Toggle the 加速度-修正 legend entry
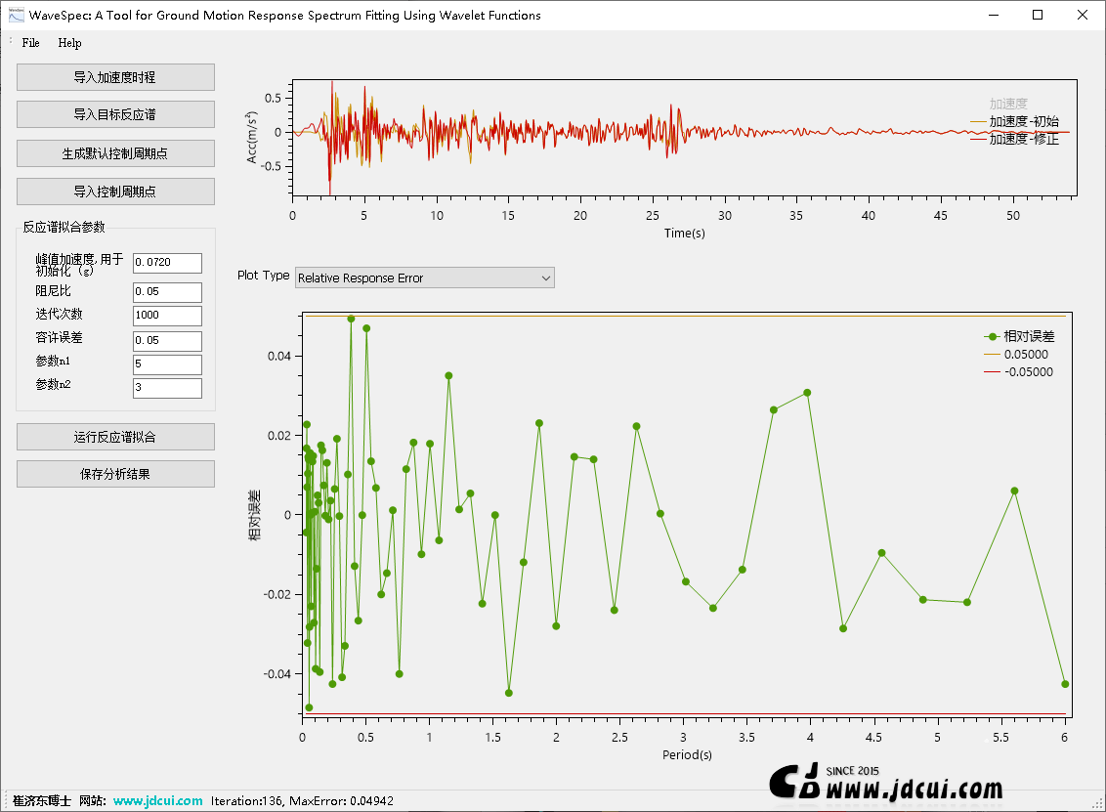The height and width of the screenshot is (812, 1106). coord(1023,139)
